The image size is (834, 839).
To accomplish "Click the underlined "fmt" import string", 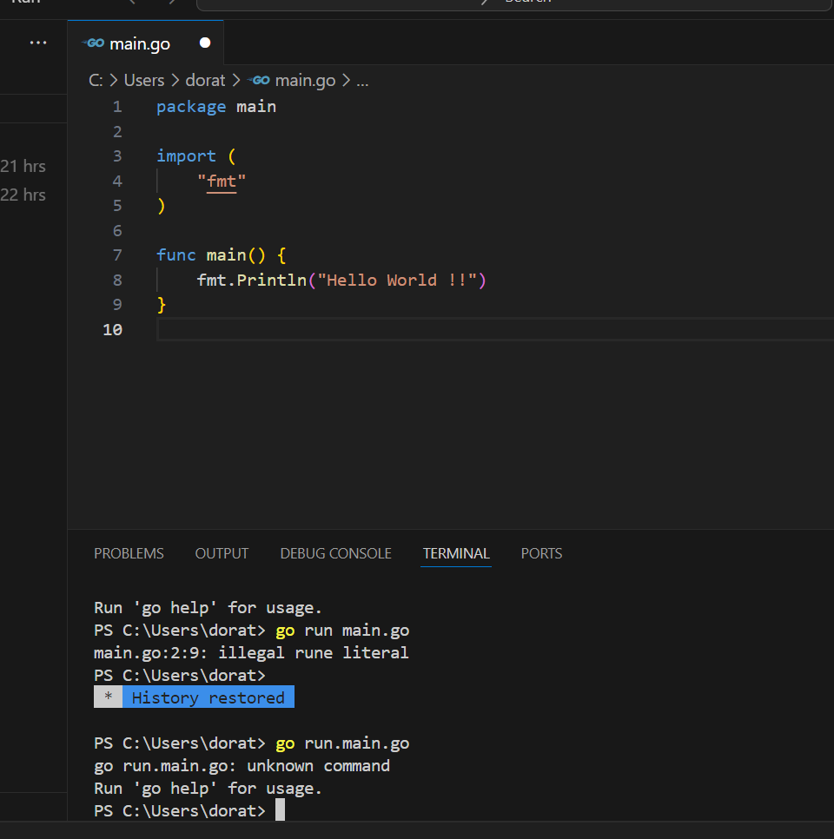I will 222,182.
